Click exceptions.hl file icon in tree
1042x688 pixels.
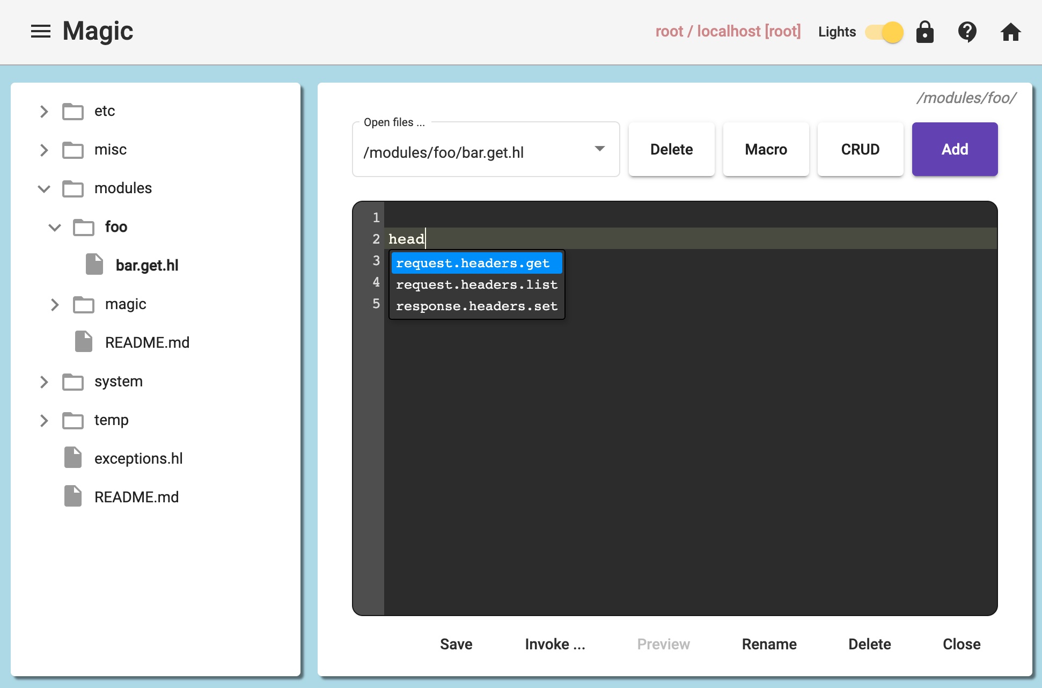pos(73,458)
